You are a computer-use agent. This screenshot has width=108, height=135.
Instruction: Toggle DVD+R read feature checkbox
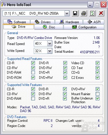point(65,73)
